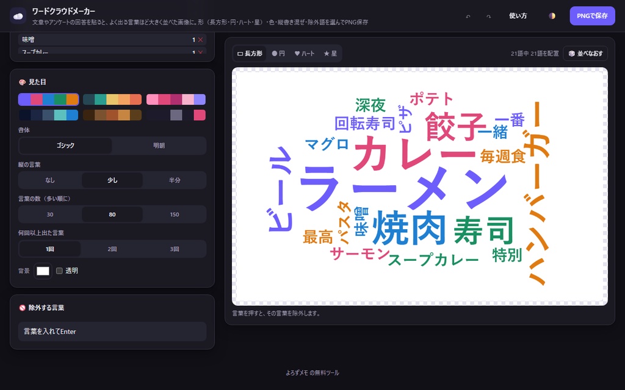Select the 円 shape tab
This screenshot has width=625, height=390.
[x=278, y=54]
